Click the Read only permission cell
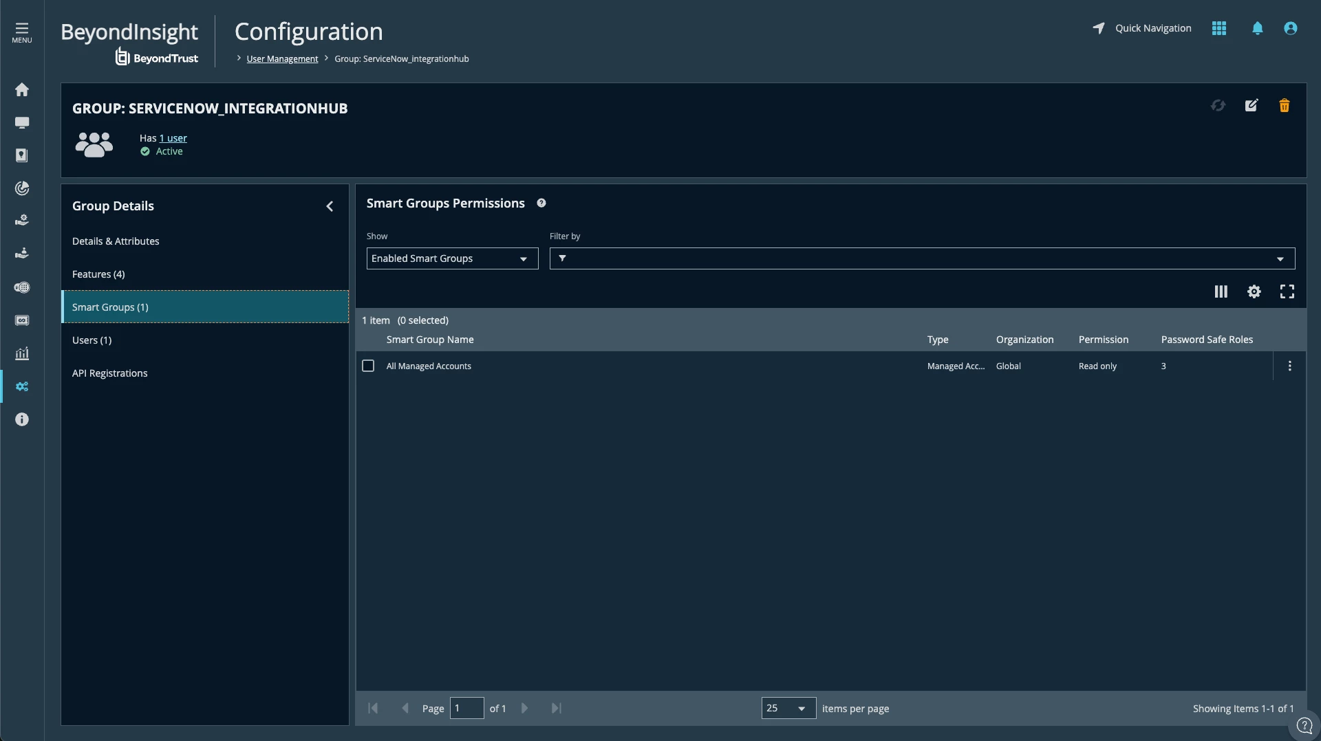Viewport: 1321px width, 741px height. click(x=1097, y=366)
